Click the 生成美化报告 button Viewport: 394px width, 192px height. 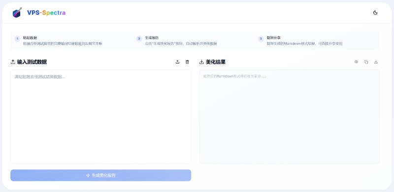click(x=101, y=175)
